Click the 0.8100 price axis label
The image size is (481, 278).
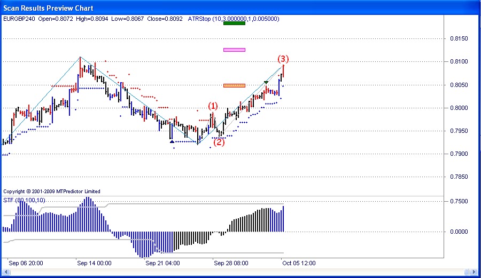[459, 61]
